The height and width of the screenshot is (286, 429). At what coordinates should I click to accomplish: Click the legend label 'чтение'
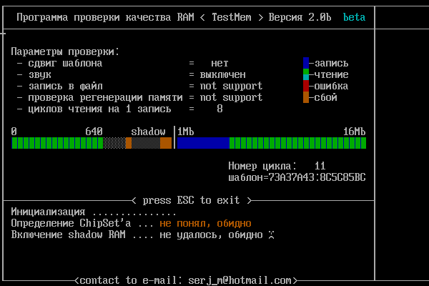[x=331, y=74]
